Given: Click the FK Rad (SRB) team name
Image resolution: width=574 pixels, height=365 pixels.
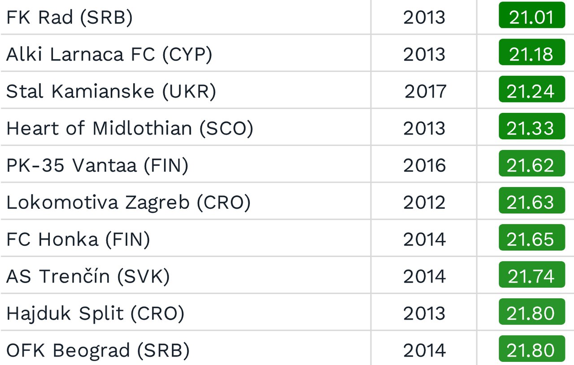Looking at the screenshot, I should (x=70, y=17).
